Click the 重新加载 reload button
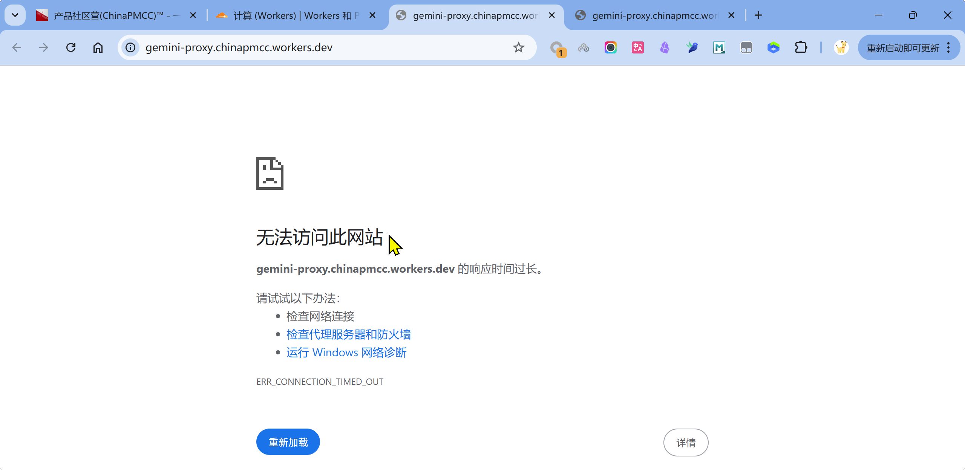Image resolution: width=965 pixels, height=470 pixels. click(288, 442)
